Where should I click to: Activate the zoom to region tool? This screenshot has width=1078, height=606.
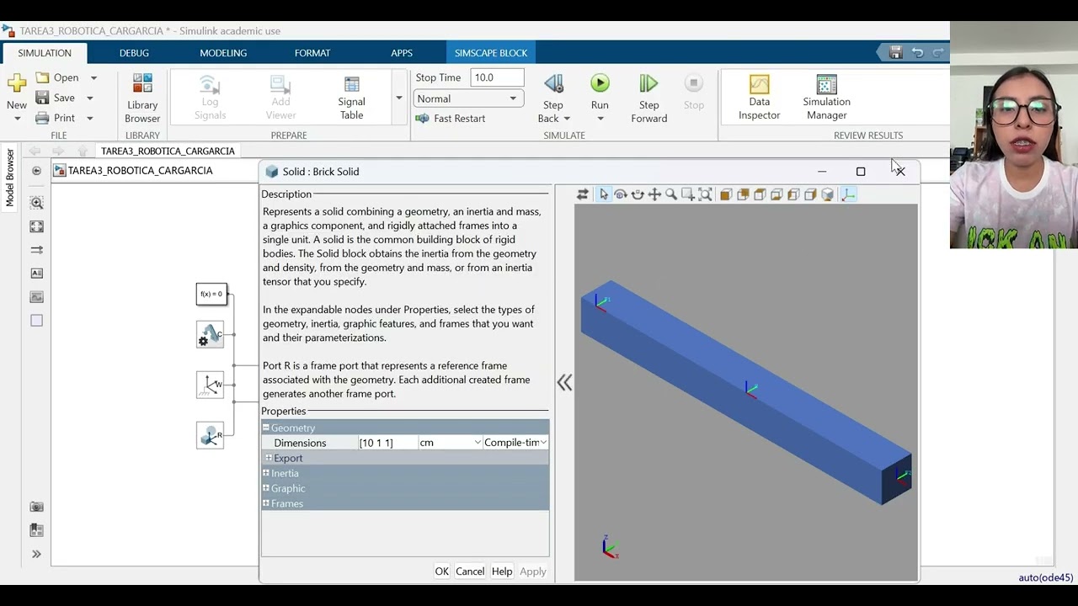pos(688,194)
